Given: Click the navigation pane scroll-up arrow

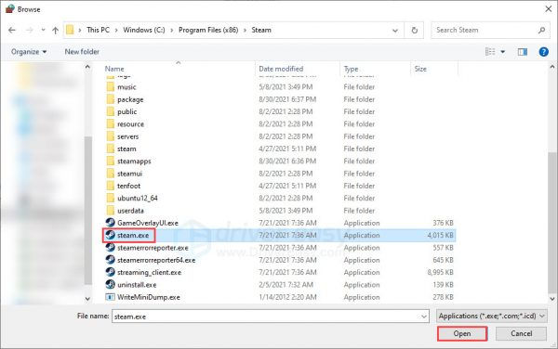Looking at the screenshot, I should (87, 67).
